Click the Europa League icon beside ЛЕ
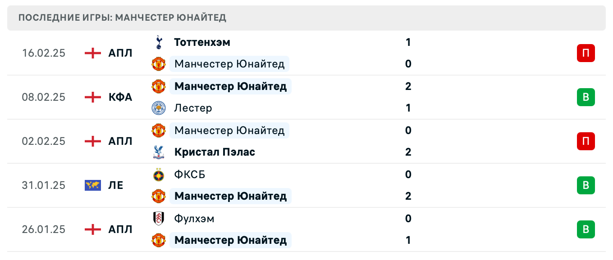Viewport: 613px width, 260px height. [92, 185]
